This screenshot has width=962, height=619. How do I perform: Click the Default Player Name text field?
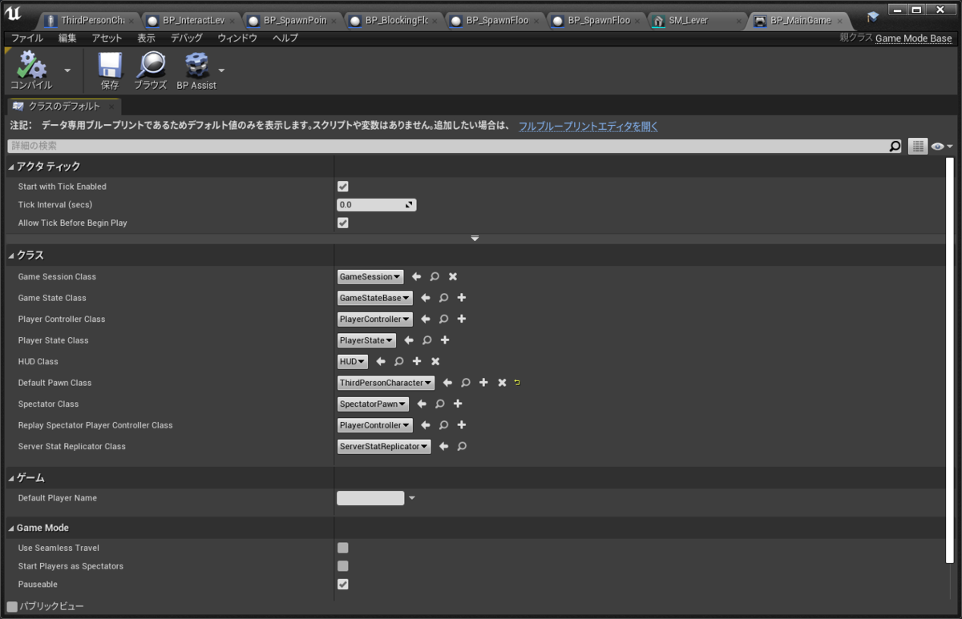click(x=370, y=498)
